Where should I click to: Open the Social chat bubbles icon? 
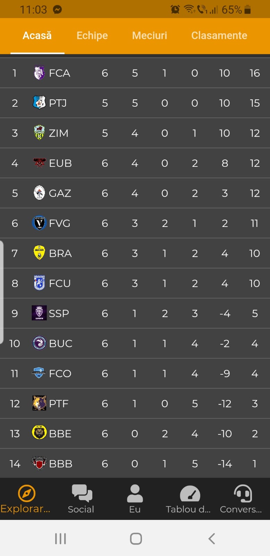point(82,493)
